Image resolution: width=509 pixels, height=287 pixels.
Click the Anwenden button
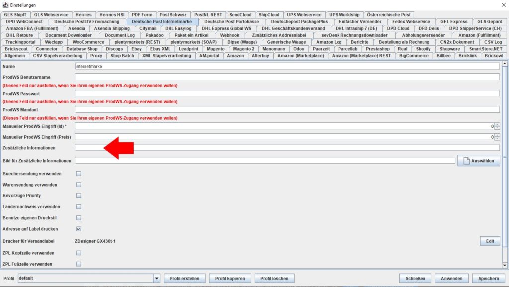451,278
